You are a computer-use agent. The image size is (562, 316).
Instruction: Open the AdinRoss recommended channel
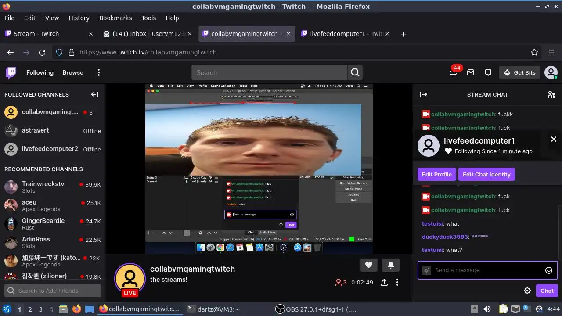click(53, 242)
